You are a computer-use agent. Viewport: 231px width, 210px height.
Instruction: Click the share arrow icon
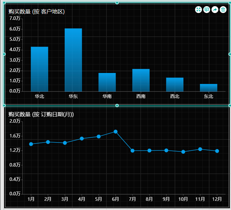(215, 10)
